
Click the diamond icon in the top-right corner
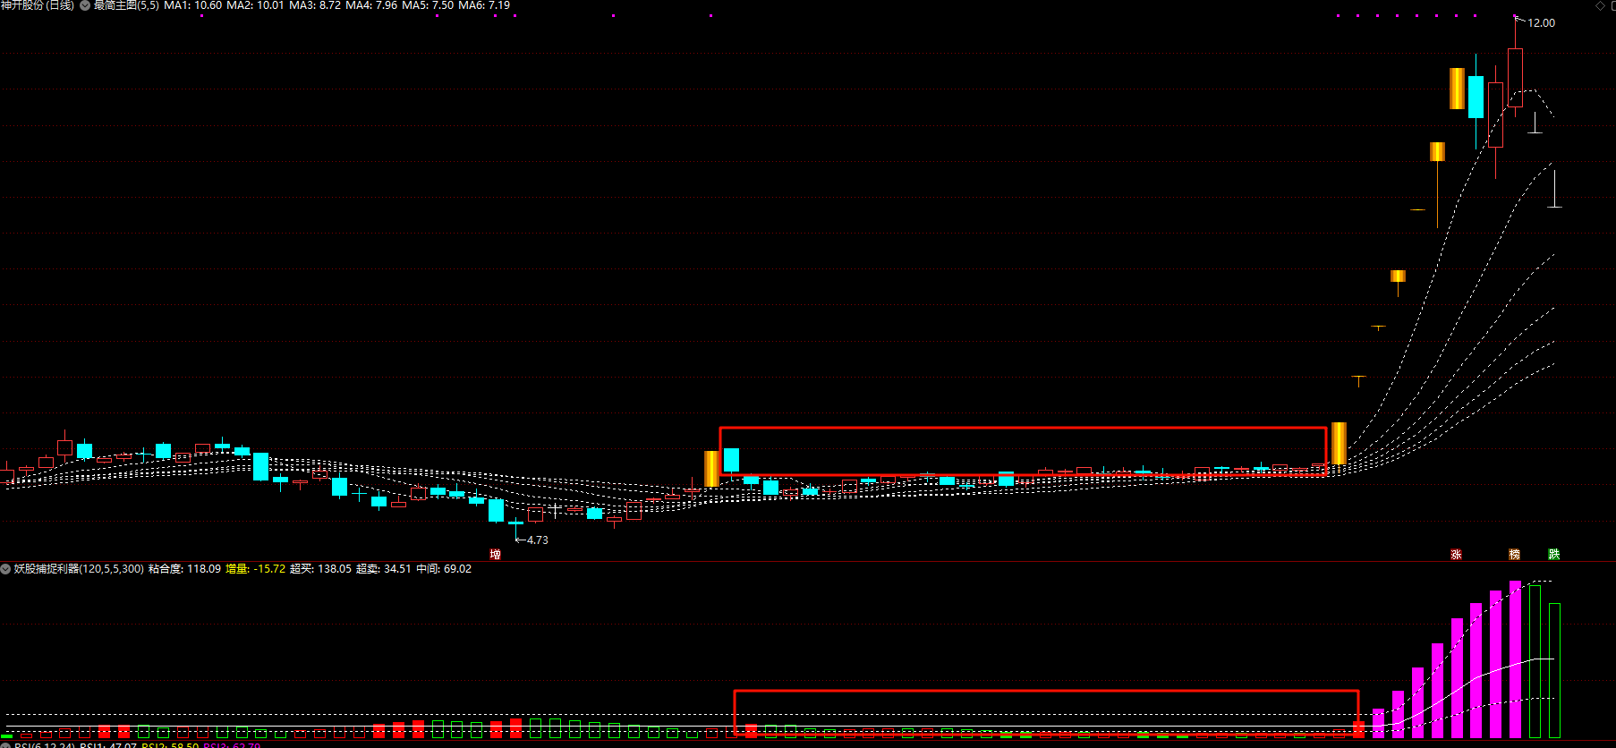[1600, 5]
